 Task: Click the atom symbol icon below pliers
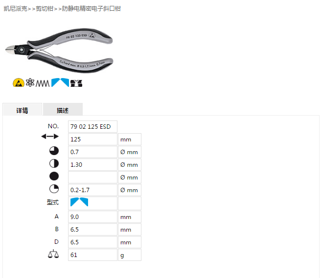[30, 82]
